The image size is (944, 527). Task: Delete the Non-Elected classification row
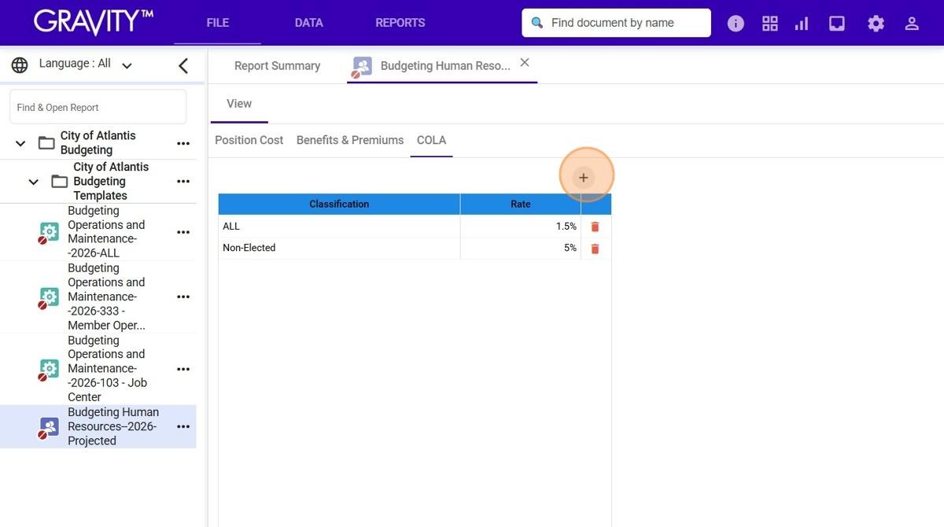(x=595, y=249)
